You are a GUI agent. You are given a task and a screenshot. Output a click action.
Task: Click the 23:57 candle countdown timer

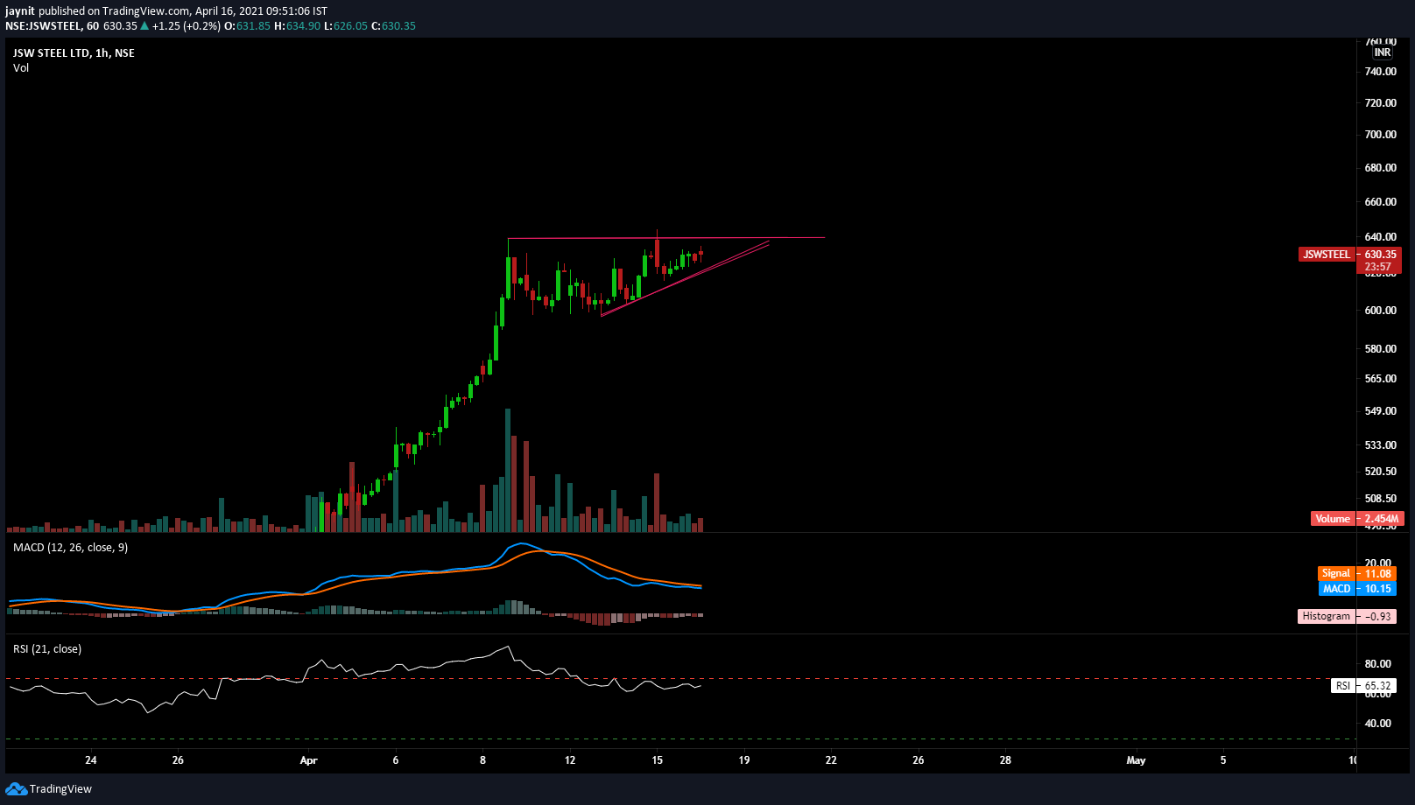pos(1378,267)
